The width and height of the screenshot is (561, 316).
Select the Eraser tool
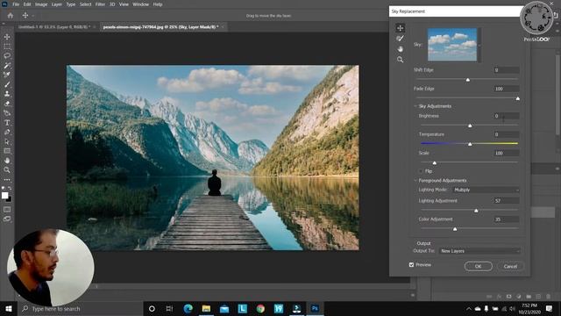tap(7, 104)
